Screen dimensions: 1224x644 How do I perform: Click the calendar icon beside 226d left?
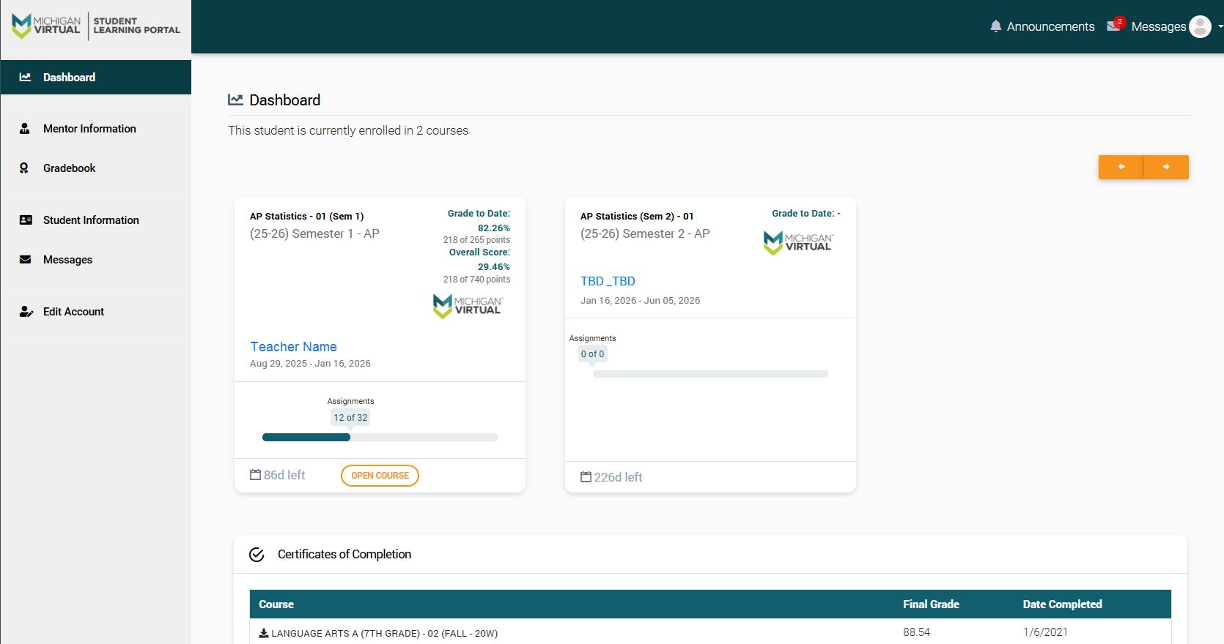pos(586,476)
